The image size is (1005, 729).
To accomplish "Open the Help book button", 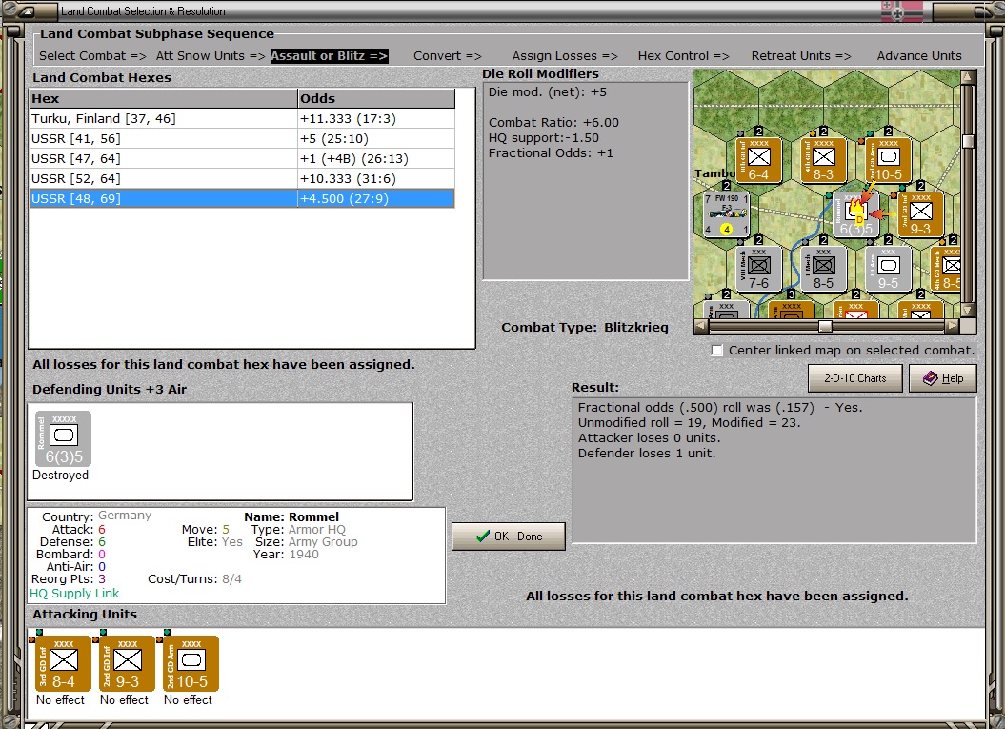I will (x=942, y=378).
